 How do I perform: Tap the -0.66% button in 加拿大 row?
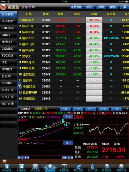click(94, 56)
